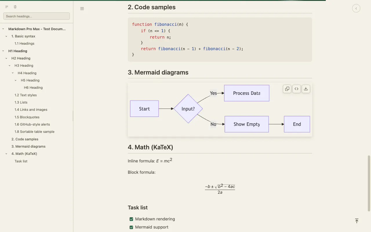Collapse the 1. Basic syntax outline branch

tap(6, 36)
